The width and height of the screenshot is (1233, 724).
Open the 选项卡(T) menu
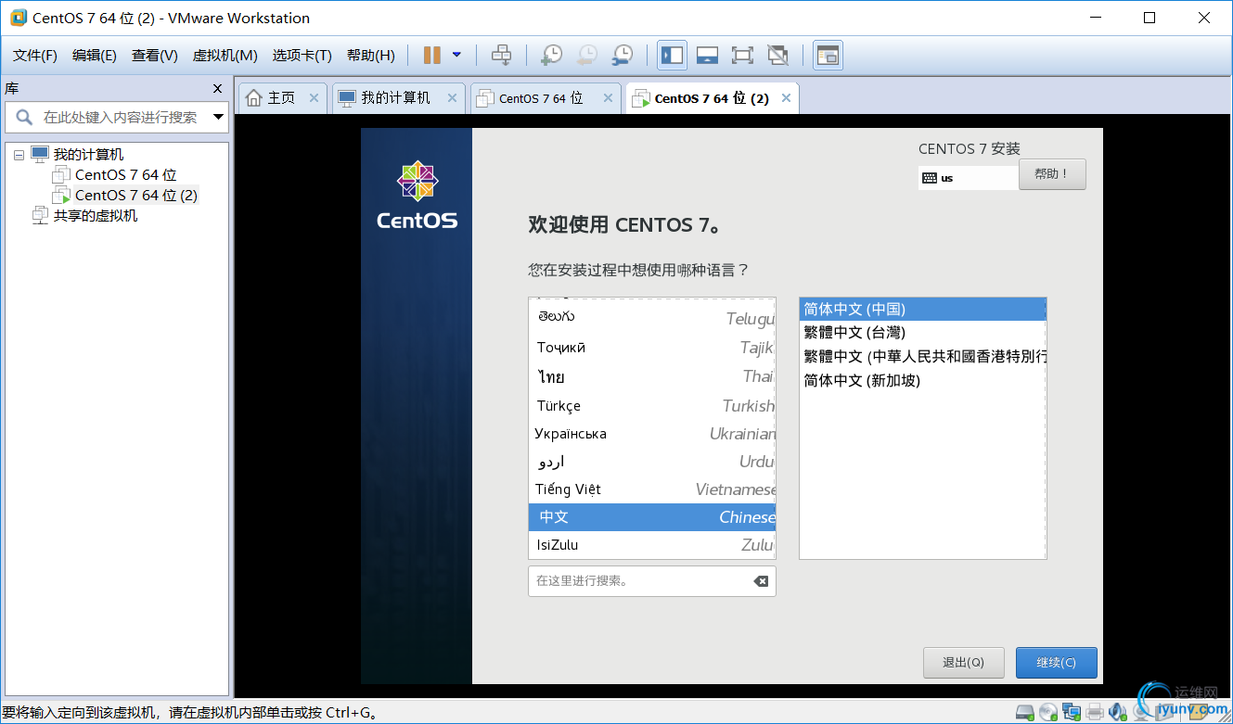[302, 56]
